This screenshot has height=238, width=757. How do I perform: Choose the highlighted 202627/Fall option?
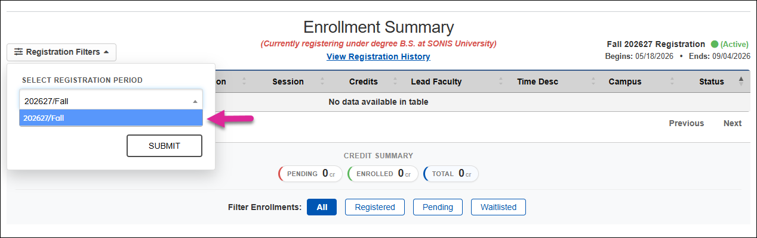[x=111, y=118]
